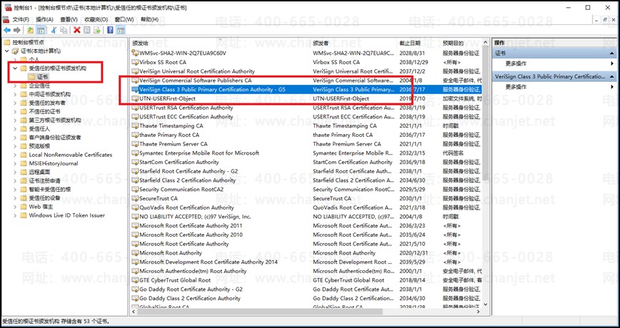Open the Properties toolbar icon

pyautogui.click(x=87, y=30)
